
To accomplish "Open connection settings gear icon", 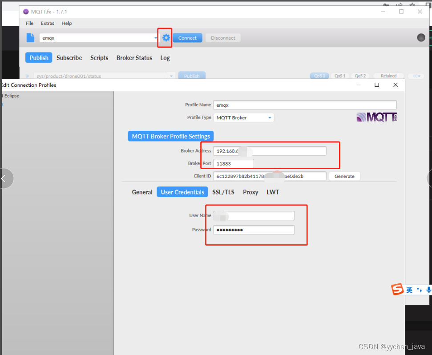I will [x=166, y=38].
